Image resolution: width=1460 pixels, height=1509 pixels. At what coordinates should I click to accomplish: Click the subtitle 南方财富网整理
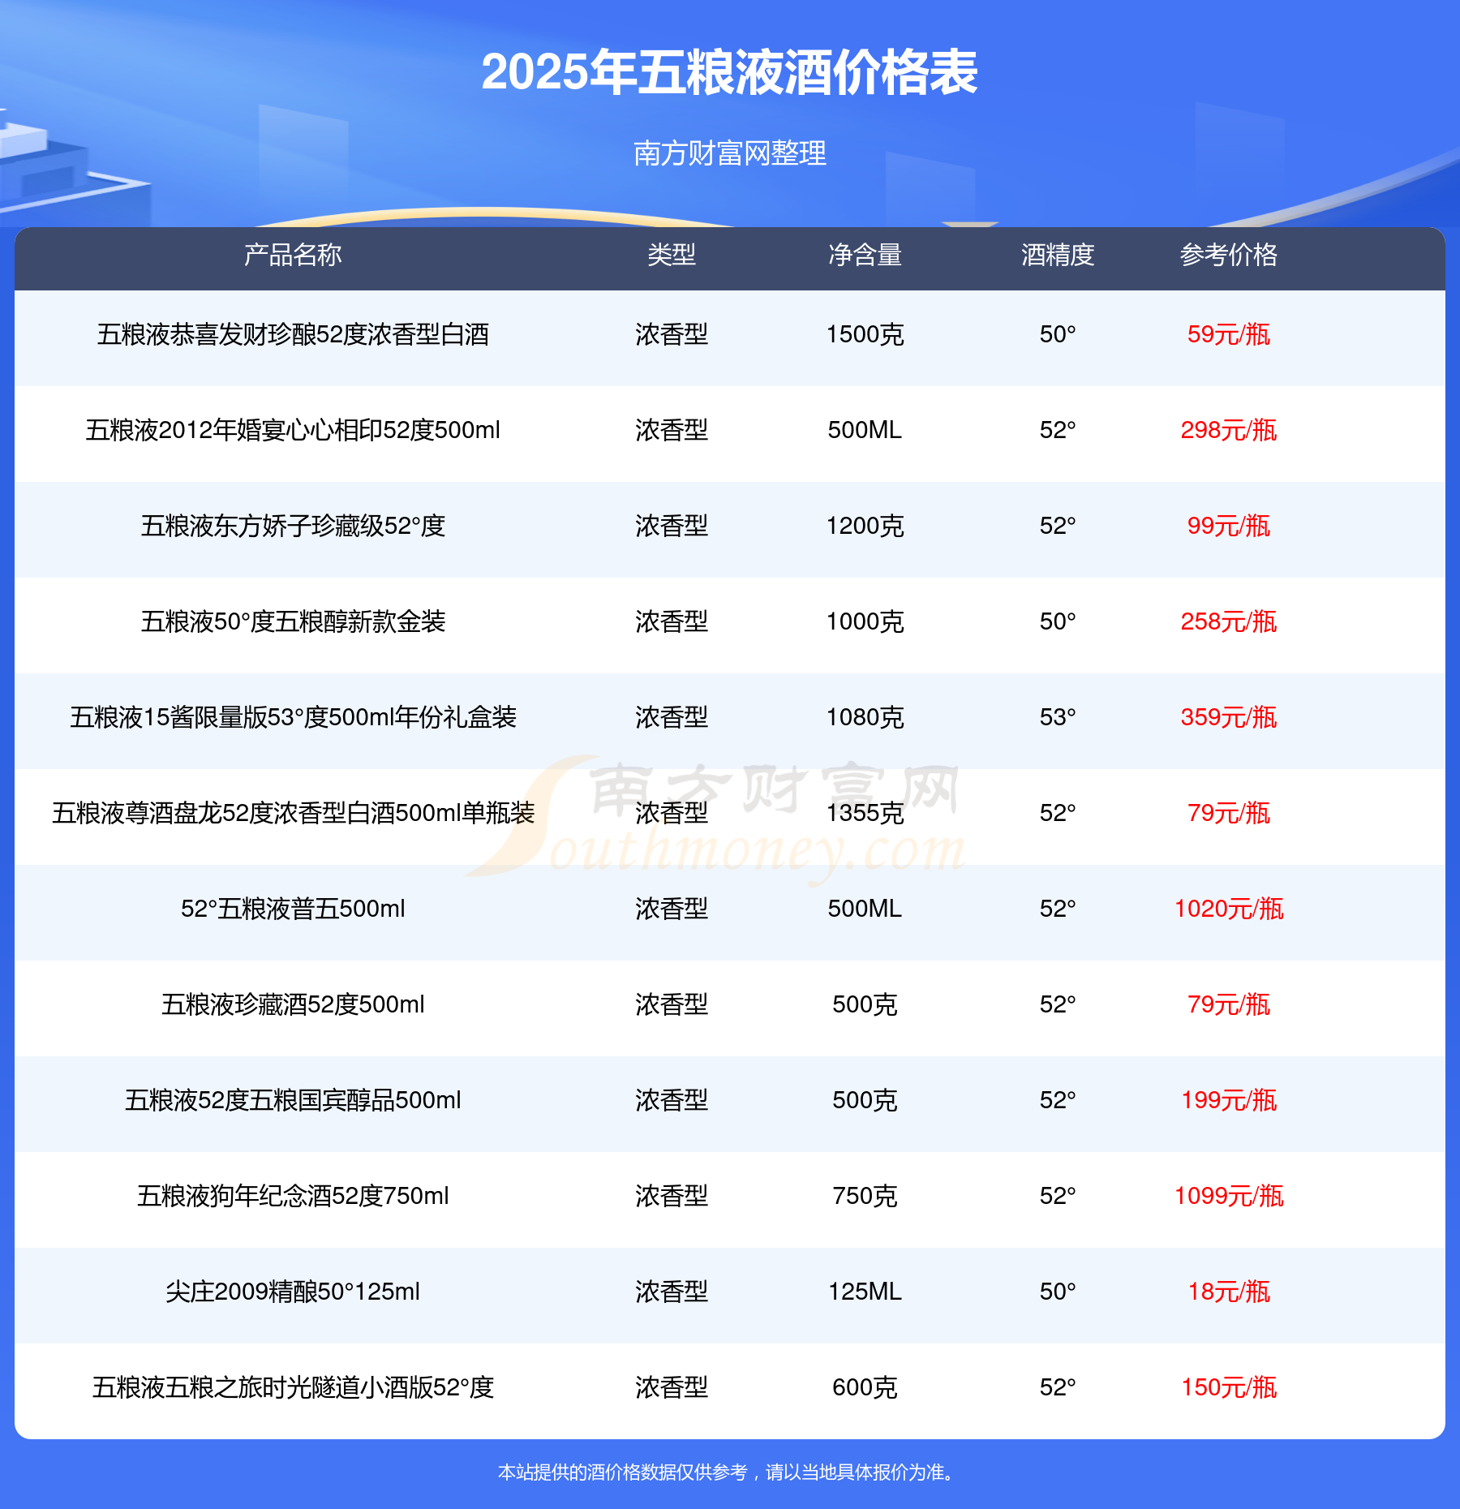pyautogui.click(x=730, y=153)
